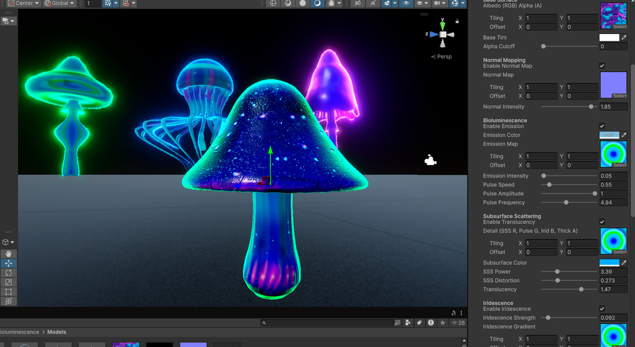
Task: Select the Rotate tool
Action: coord(8,272)
